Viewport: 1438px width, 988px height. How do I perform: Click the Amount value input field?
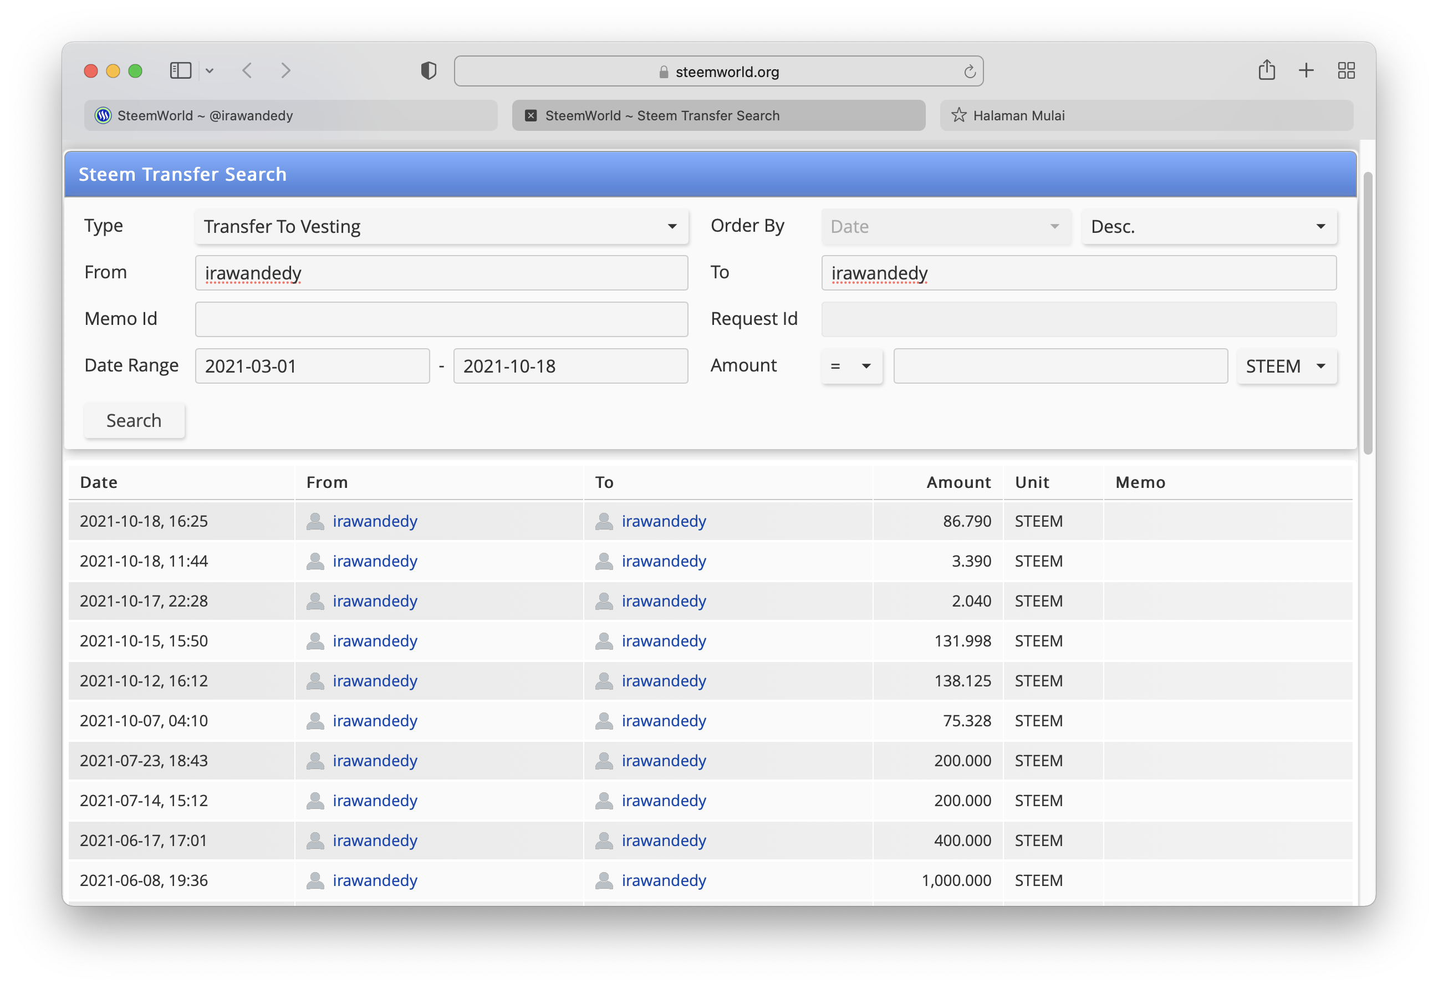click(x=1060, y=366)
